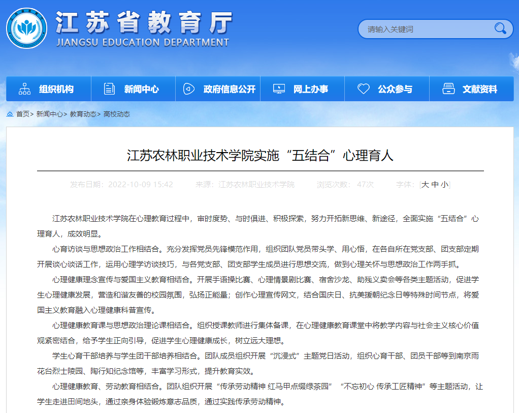
Task: Click 教育动态 breadcrumb link
Action: [83, 114]
